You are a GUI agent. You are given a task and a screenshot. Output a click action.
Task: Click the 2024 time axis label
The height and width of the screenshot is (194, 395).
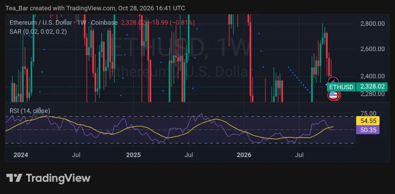tap(21, 155)
